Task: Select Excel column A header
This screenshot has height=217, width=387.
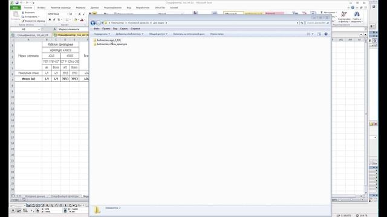Action: 28,40
